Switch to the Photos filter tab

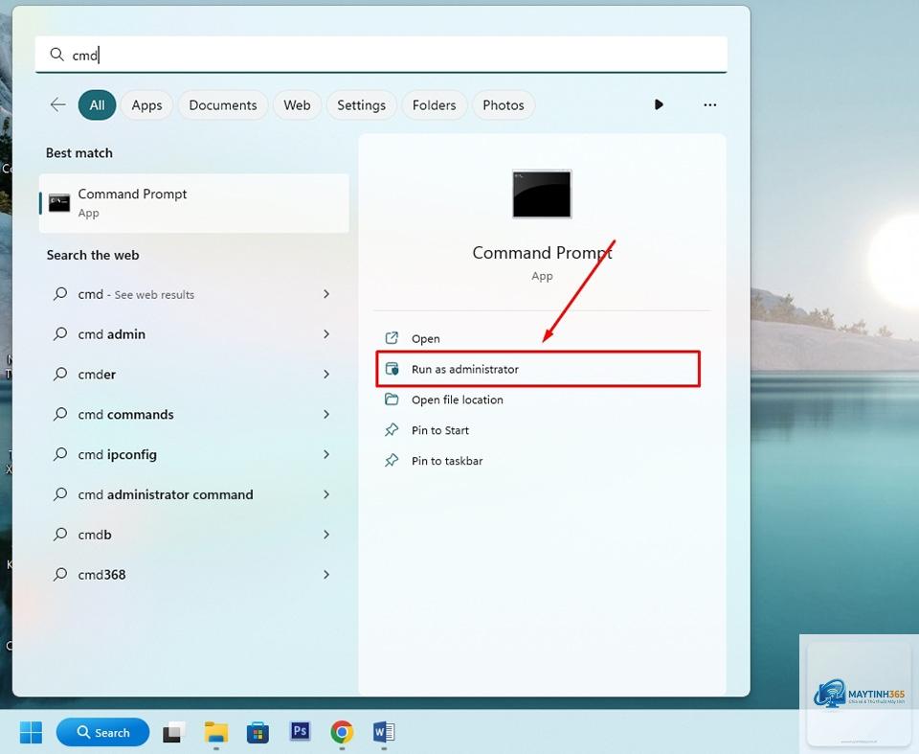point(504,105)
